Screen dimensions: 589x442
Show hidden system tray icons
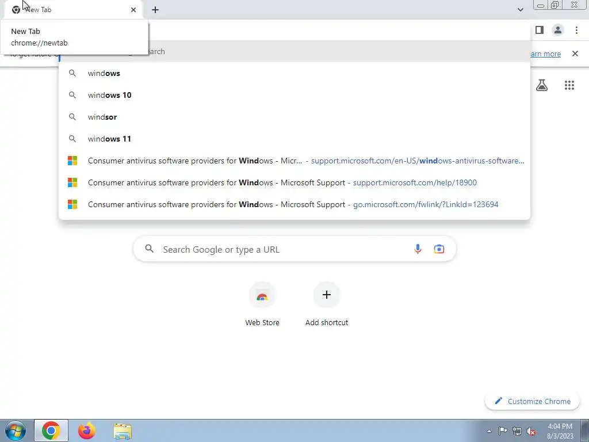pyautogui.click(x=489, y=431)
